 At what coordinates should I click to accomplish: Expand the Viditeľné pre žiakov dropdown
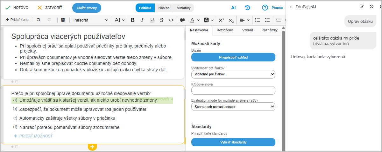tap(233, 74)
